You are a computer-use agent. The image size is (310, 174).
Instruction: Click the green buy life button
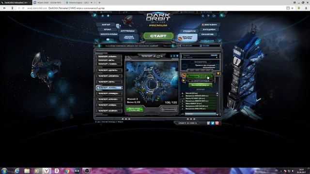[135, 110]
